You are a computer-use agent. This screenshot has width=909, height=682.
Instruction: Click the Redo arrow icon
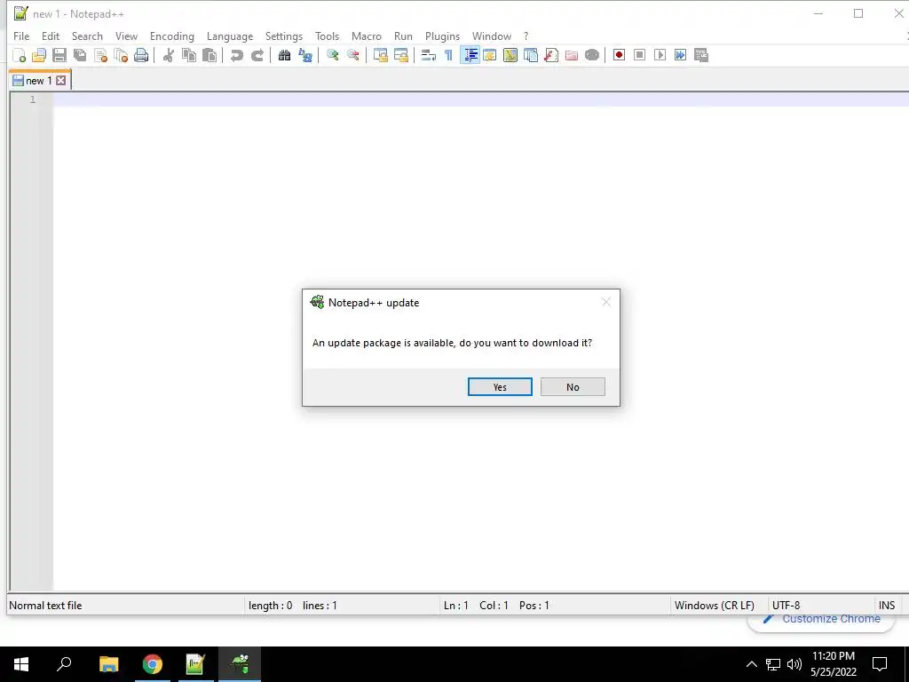pos(257,56)
